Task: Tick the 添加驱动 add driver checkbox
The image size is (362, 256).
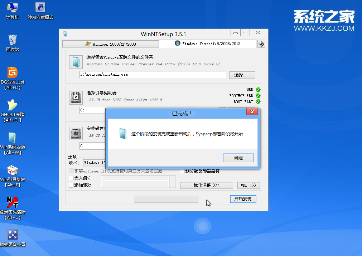Action: tap(71, 185)
